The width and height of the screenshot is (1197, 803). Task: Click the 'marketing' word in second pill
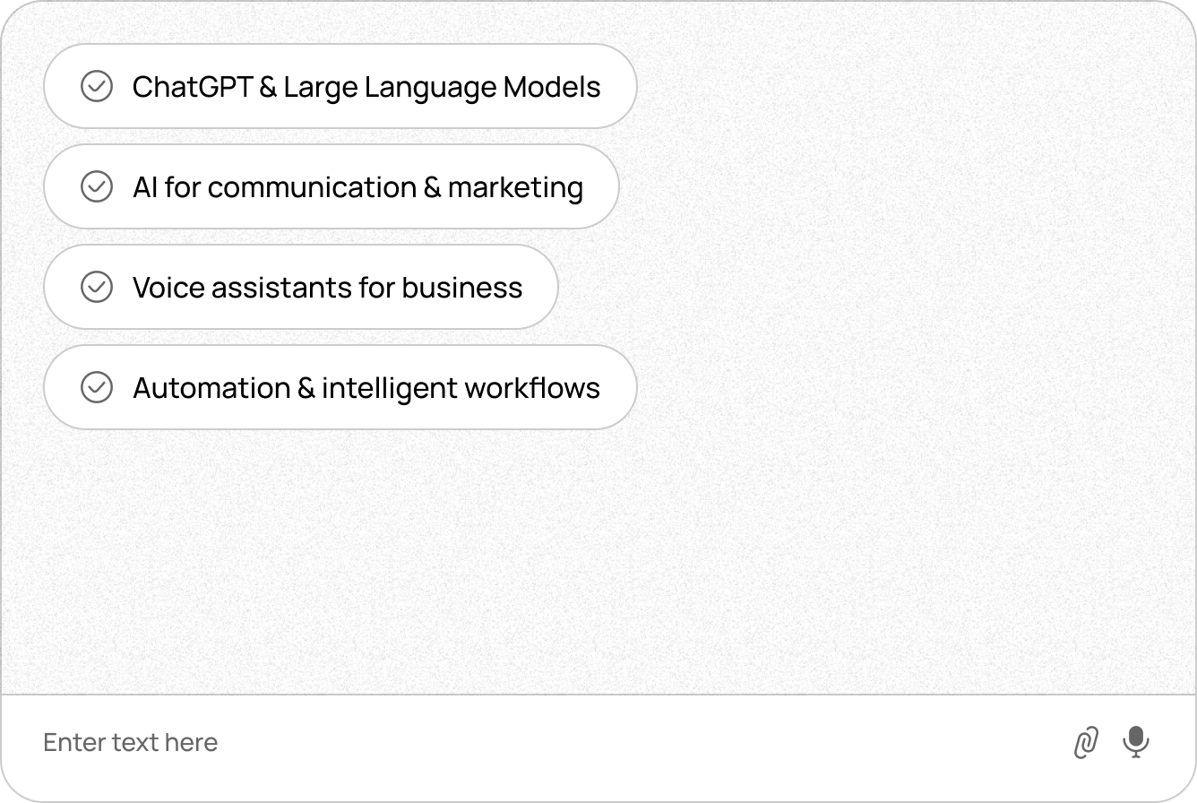515,188
